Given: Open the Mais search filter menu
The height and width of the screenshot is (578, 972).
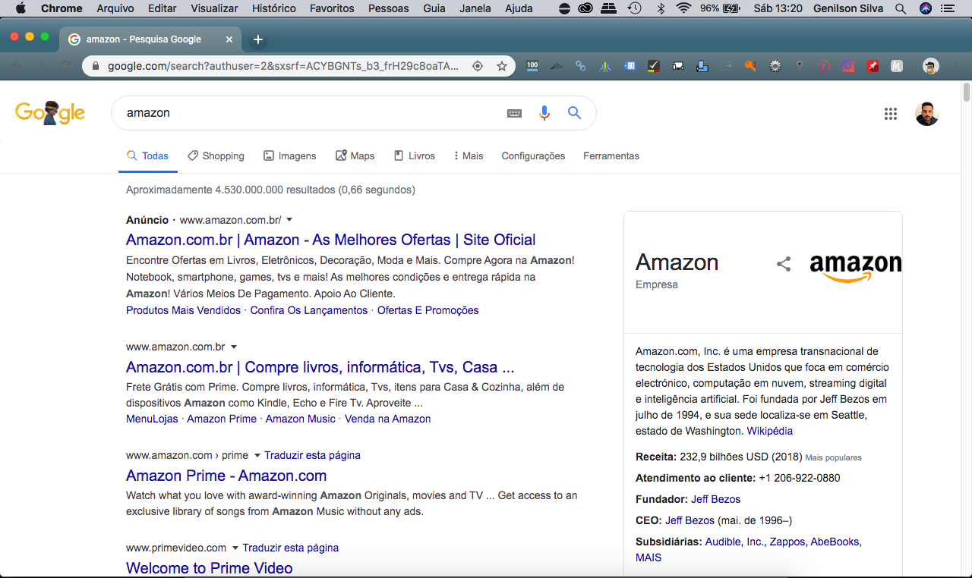Looking at the screenshot, I should [x=469, y=155].
